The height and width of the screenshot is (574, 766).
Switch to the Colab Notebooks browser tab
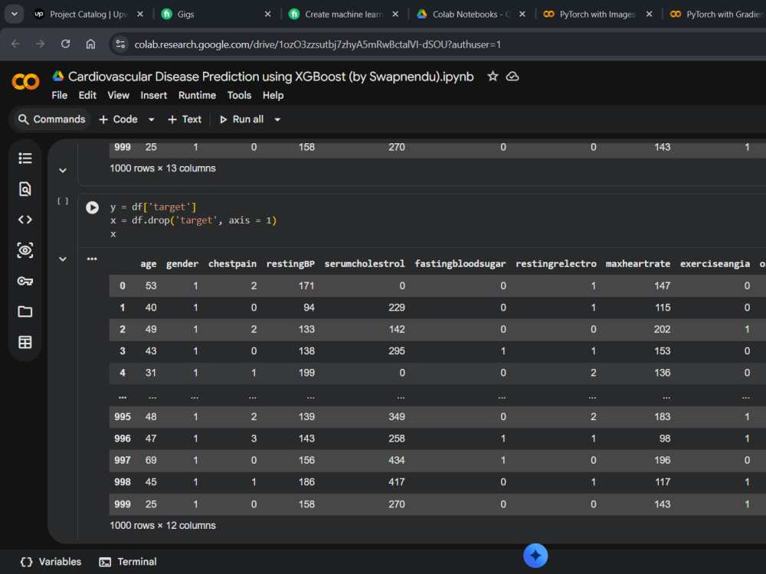point(465,14)
